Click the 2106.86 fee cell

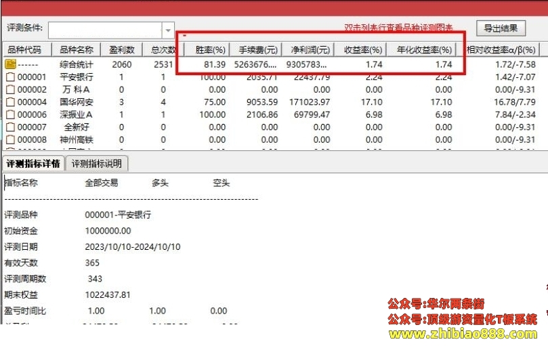tap(262, 114)
